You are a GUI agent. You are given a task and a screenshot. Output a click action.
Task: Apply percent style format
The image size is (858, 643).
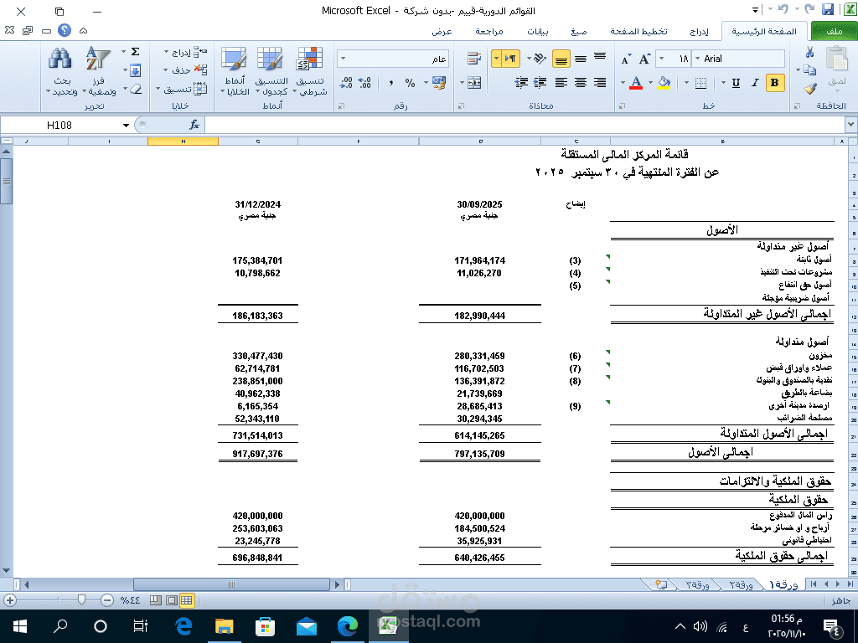(x=410, y=83)
